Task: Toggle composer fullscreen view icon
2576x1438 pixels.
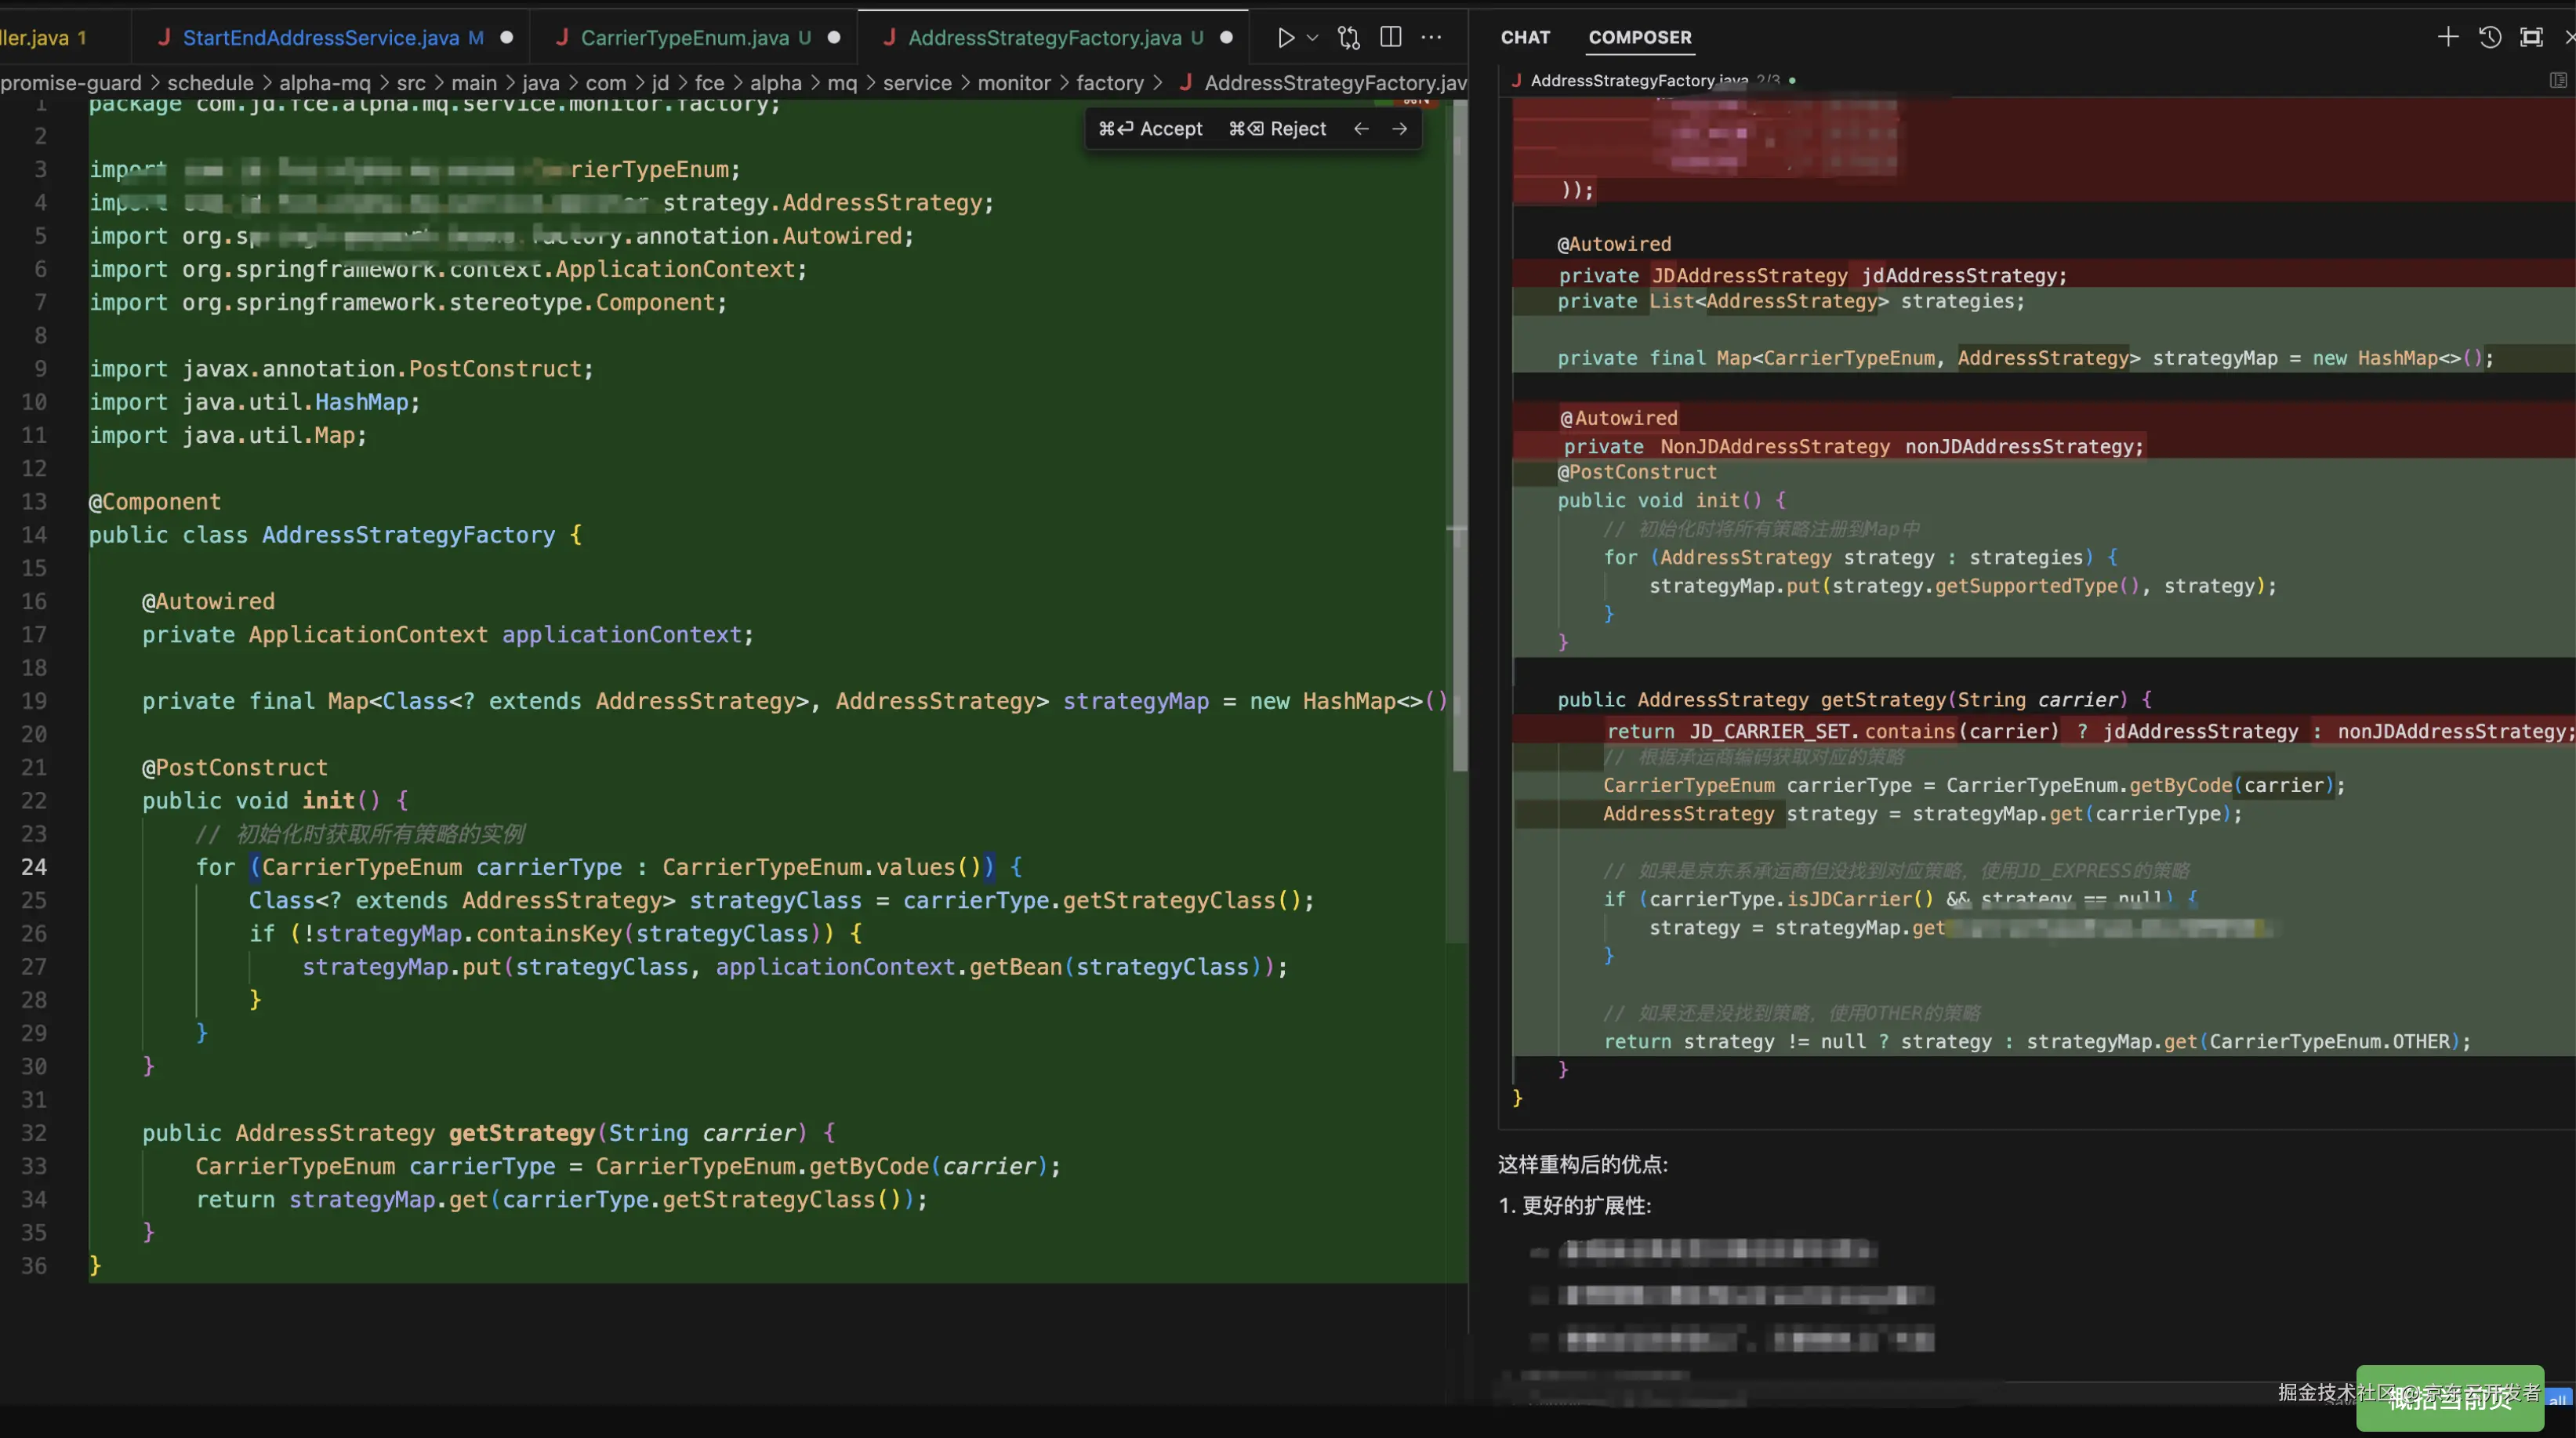Action: coord(2531,37)
